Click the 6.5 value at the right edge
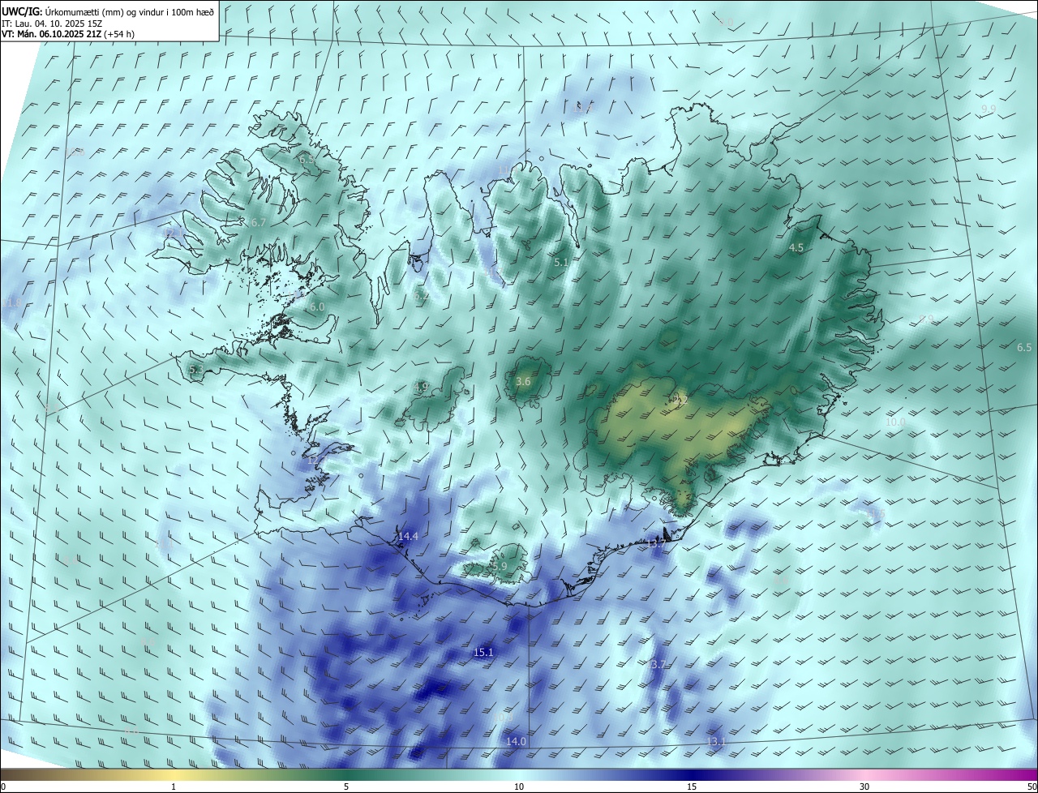Image resolution: width=1038 pixels, height=793 pixels. click(1024, 348)
